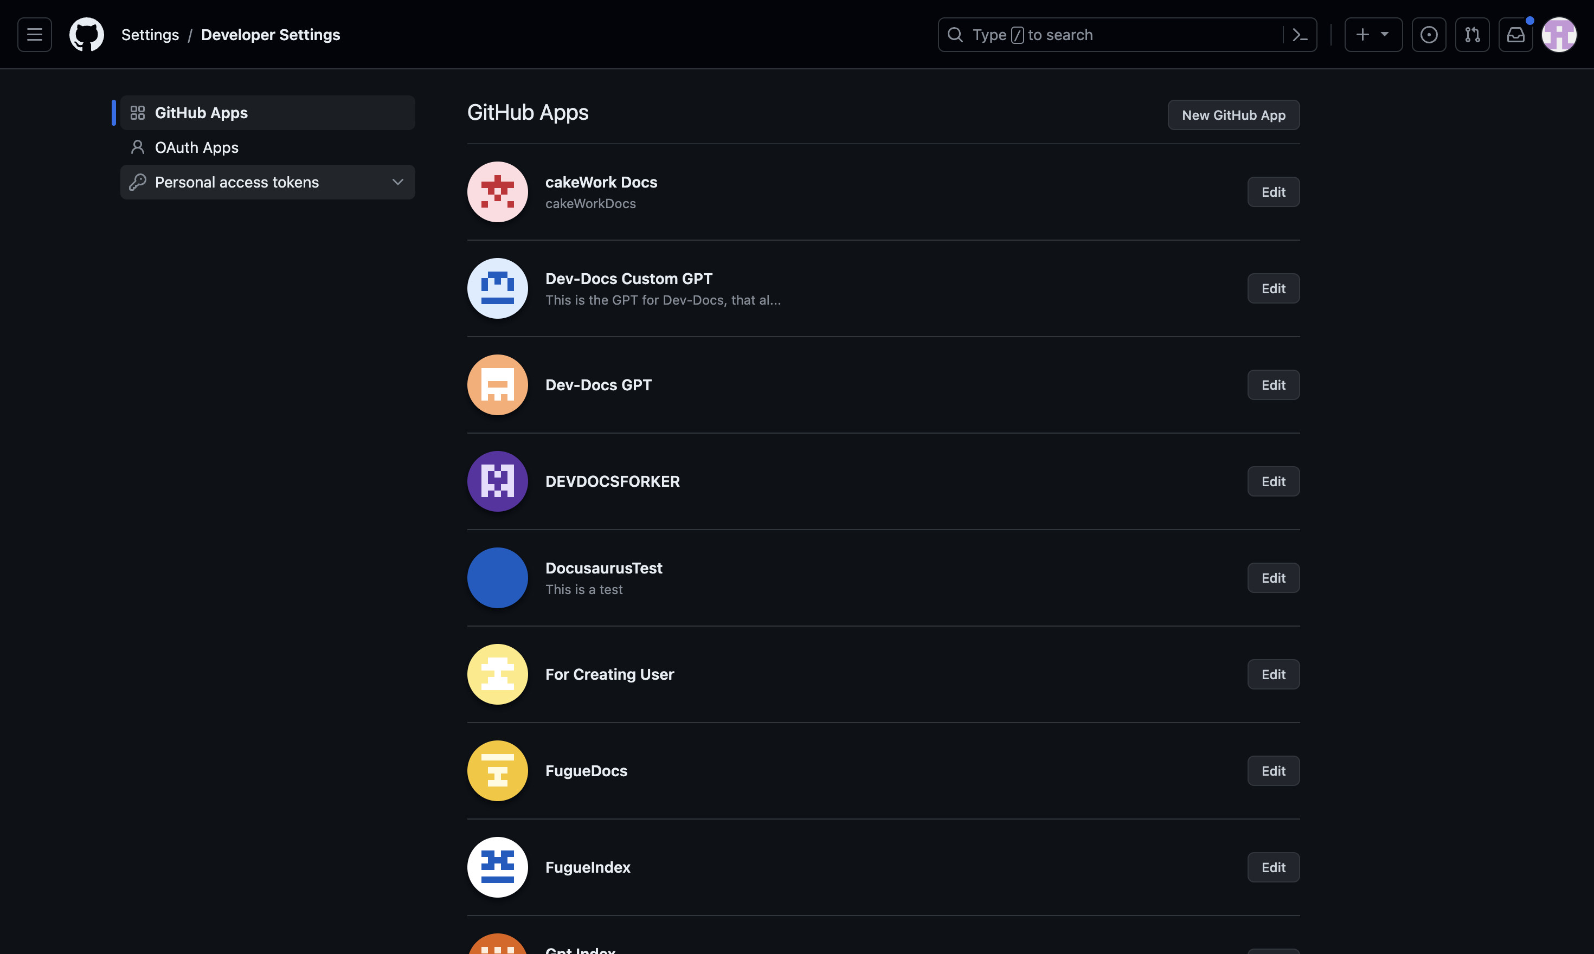Click the key icon beside Personal access tokens

point(138,182)
